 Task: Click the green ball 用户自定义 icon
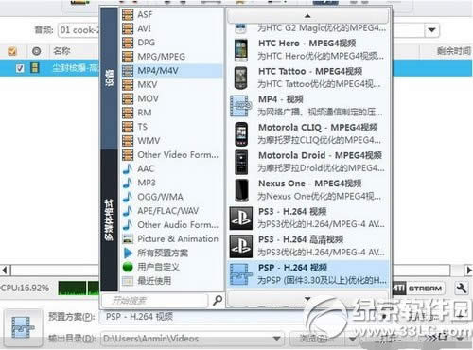point(128,267)
